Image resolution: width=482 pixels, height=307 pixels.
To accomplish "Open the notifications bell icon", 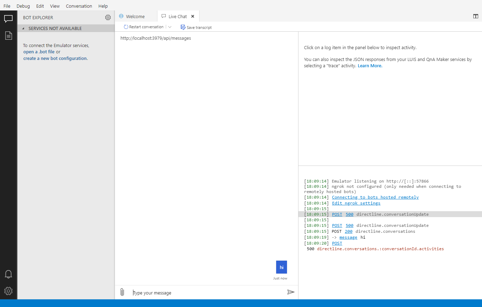I will [x=8, y=274].
